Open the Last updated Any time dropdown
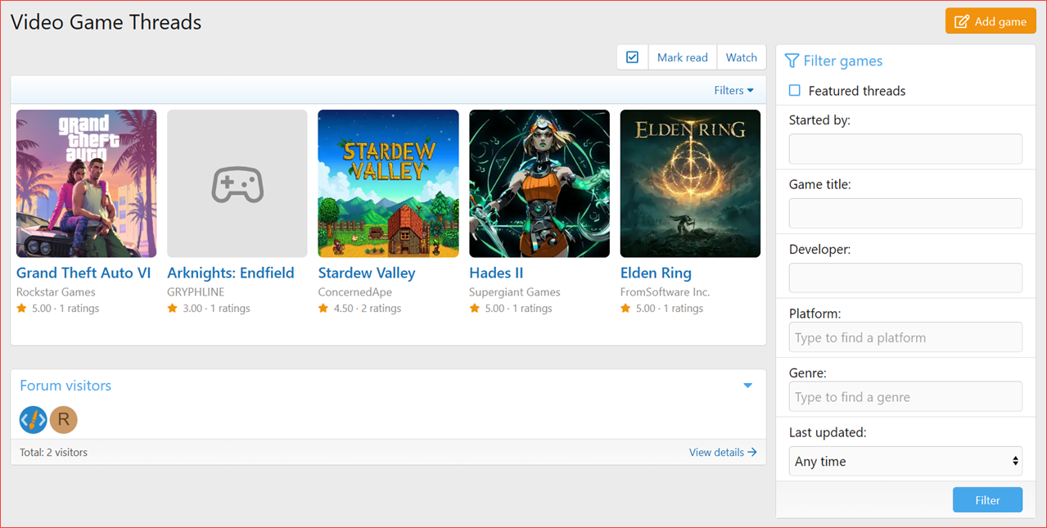The height and width of the screenshot is (528, 1047). [x=905, y=461]
